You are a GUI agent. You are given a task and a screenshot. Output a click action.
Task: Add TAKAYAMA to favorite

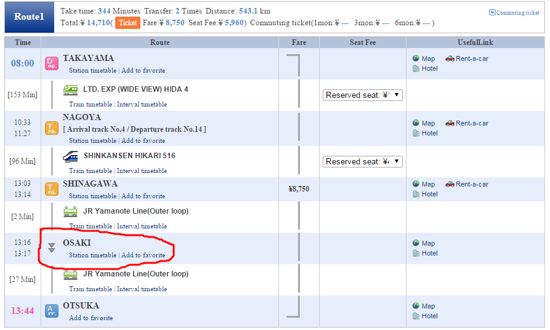[143, 70]
